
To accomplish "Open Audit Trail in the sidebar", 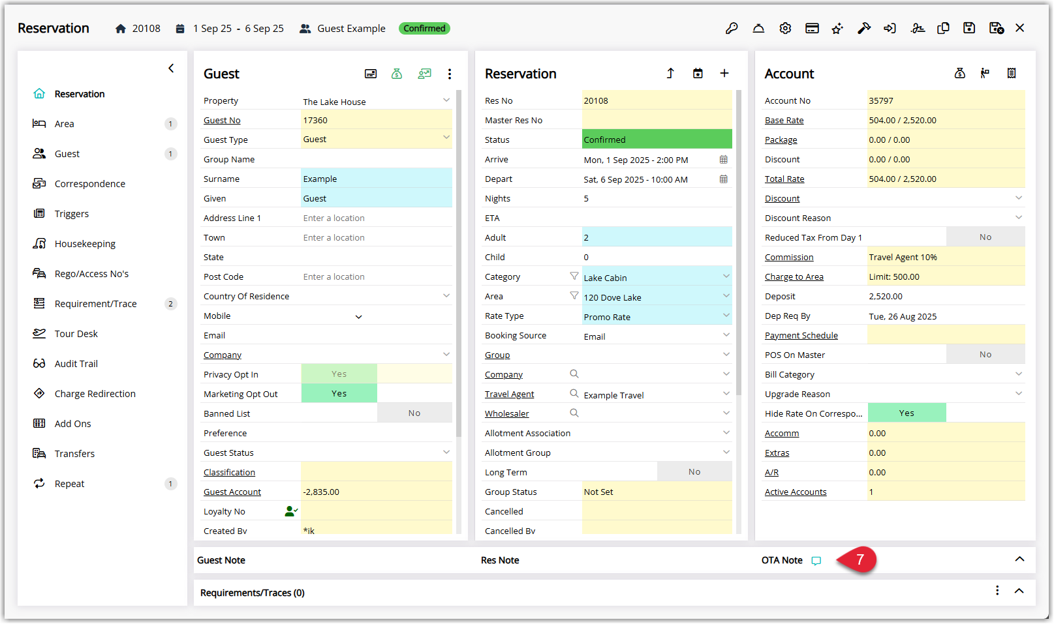I will [x=76, y=364].
